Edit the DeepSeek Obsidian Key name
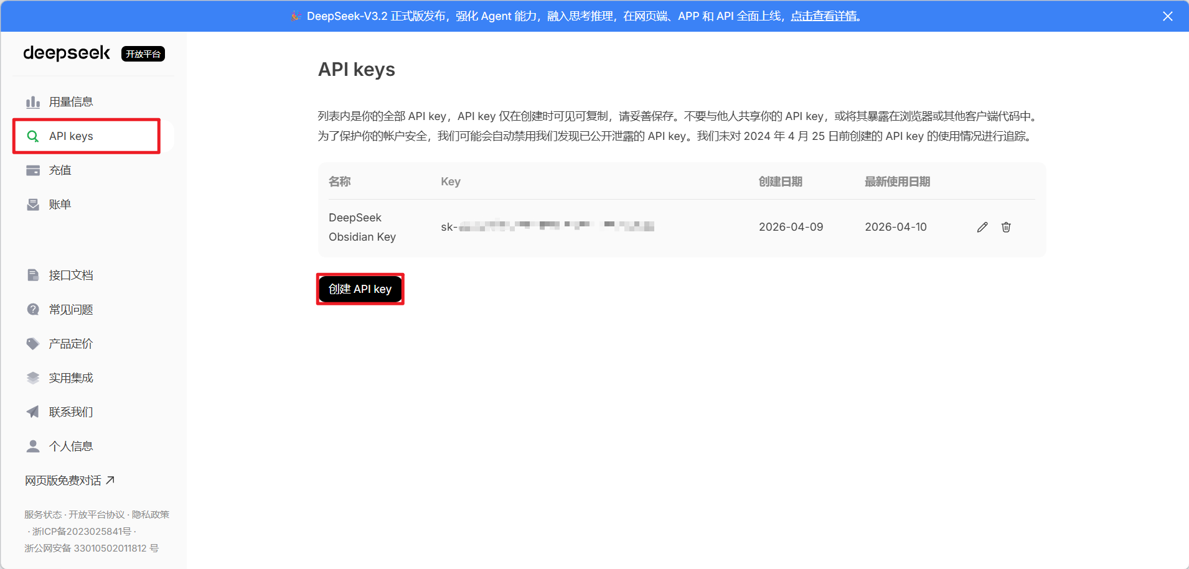This screenshot has width=1189, height=569. 982,227
